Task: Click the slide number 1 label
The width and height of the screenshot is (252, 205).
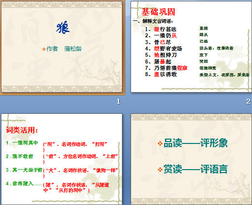Action: [x=119, y=102]
